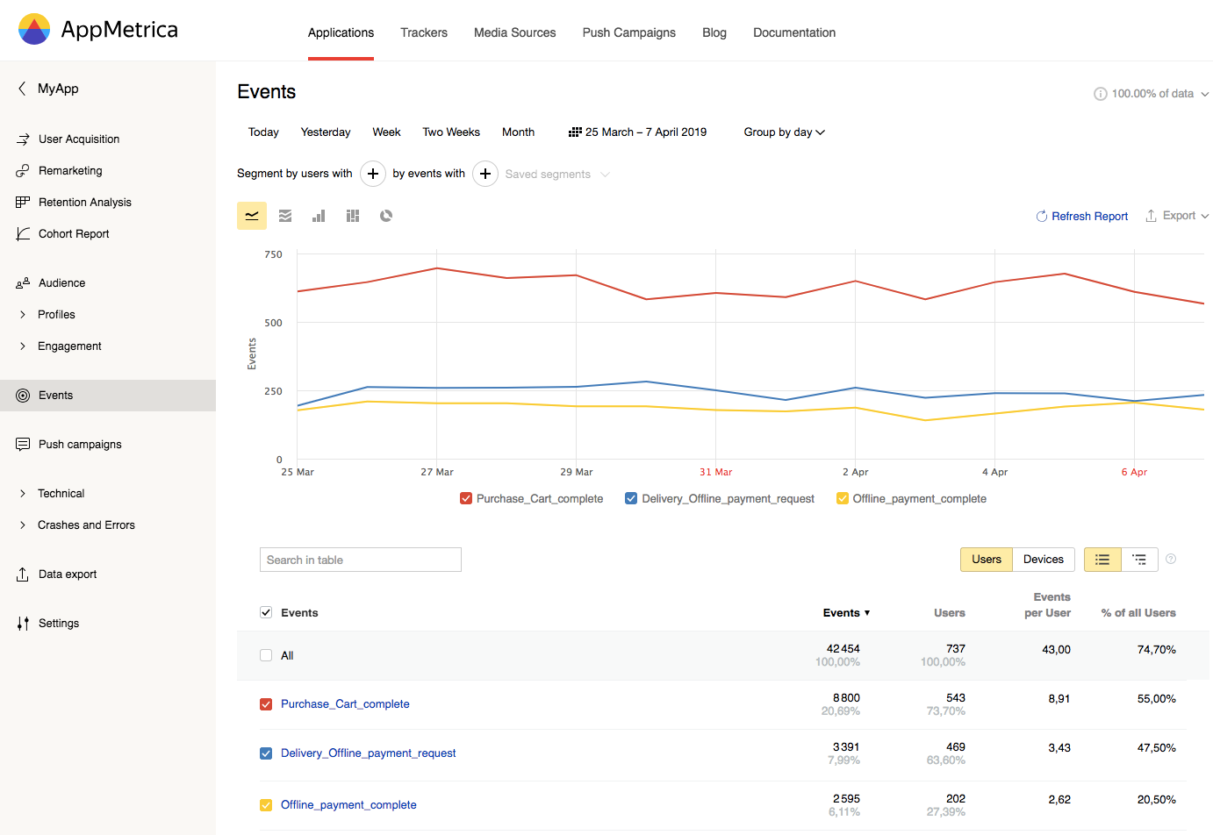Uncheck Purchase_Cart_complete row in table

266,704
